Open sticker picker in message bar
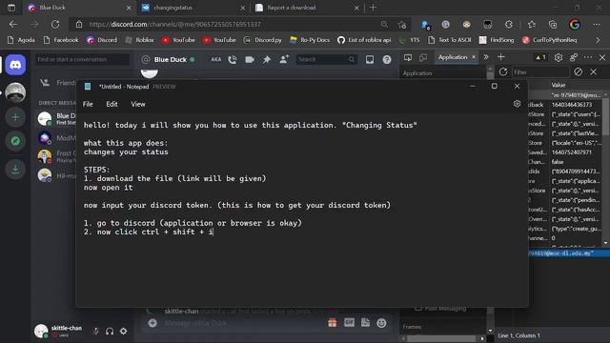Screen dimensions: 610x343 click(365, 322)
